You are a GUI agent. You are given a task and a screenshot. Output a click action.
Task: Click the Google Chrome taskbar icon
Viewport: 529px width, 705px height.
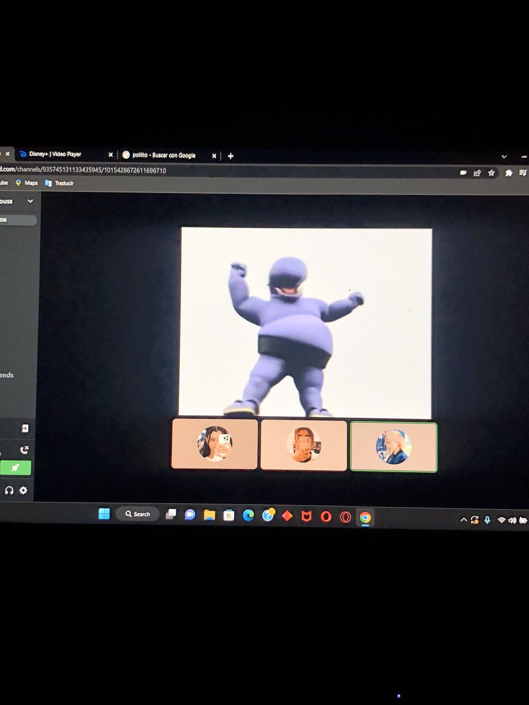(365, 518)
